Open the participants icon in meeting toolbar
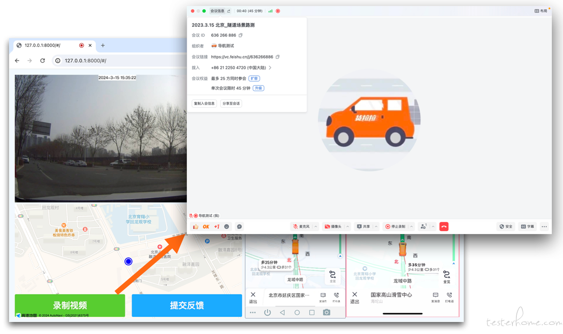 [x=424, y=227]
